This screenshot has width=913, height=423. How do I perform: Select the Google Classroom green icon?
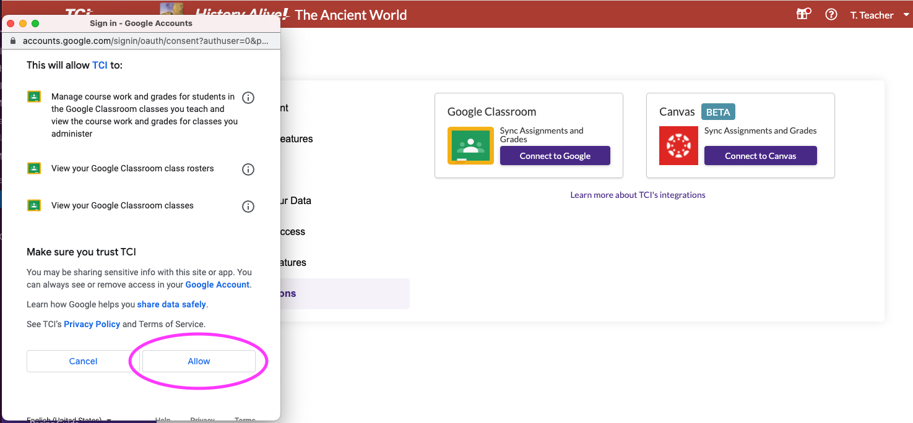(470, 146)
